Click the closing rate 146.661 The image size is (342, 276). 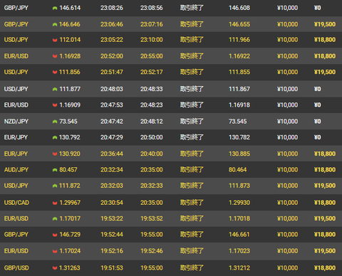(x=239, y=235)
